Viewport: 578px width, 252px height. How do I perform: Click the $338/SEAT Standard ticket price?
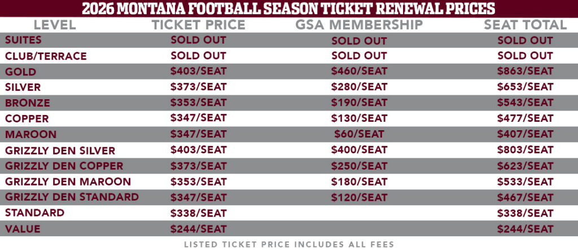(x=198, y=213)
